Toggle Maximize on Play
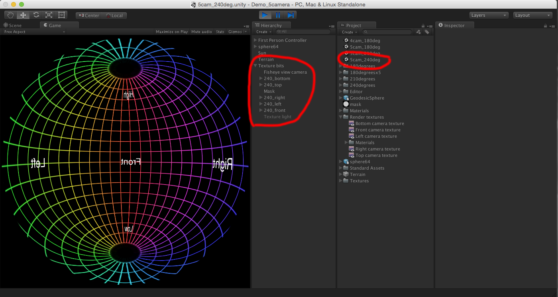Viewport: 558px width, 297px height. pyautogui.click(x=172, y=32)
